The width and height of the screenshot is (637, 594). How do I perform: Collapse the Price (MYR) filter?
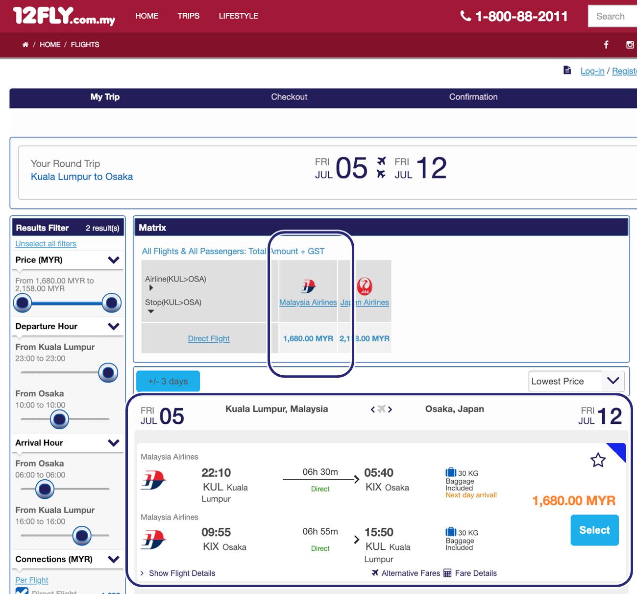pyautogui.click(x=114, y=260)
